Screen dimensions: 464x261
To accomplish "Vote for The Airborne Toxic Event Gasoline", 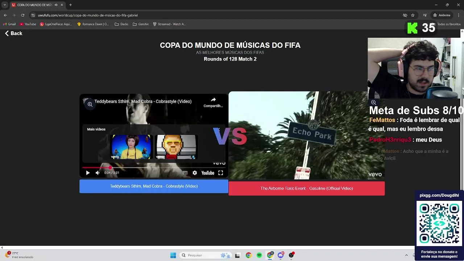I will click(x=307, y=188).
